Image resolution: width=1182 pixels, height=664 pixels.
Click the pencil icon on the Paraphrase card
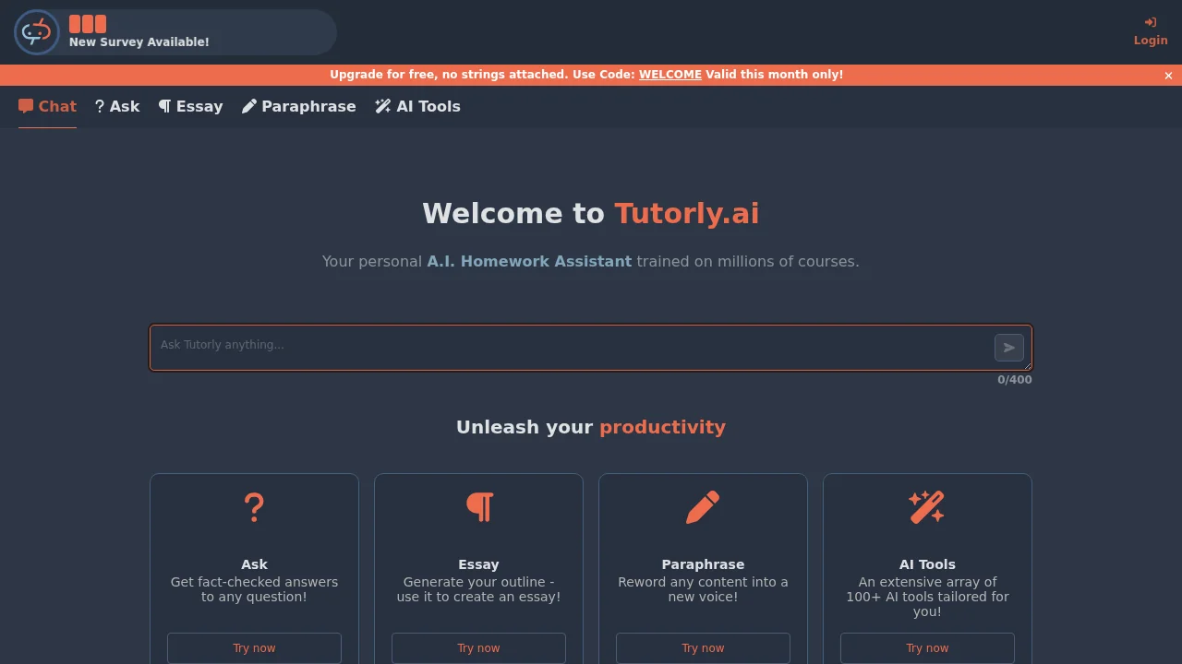(703, 507)
